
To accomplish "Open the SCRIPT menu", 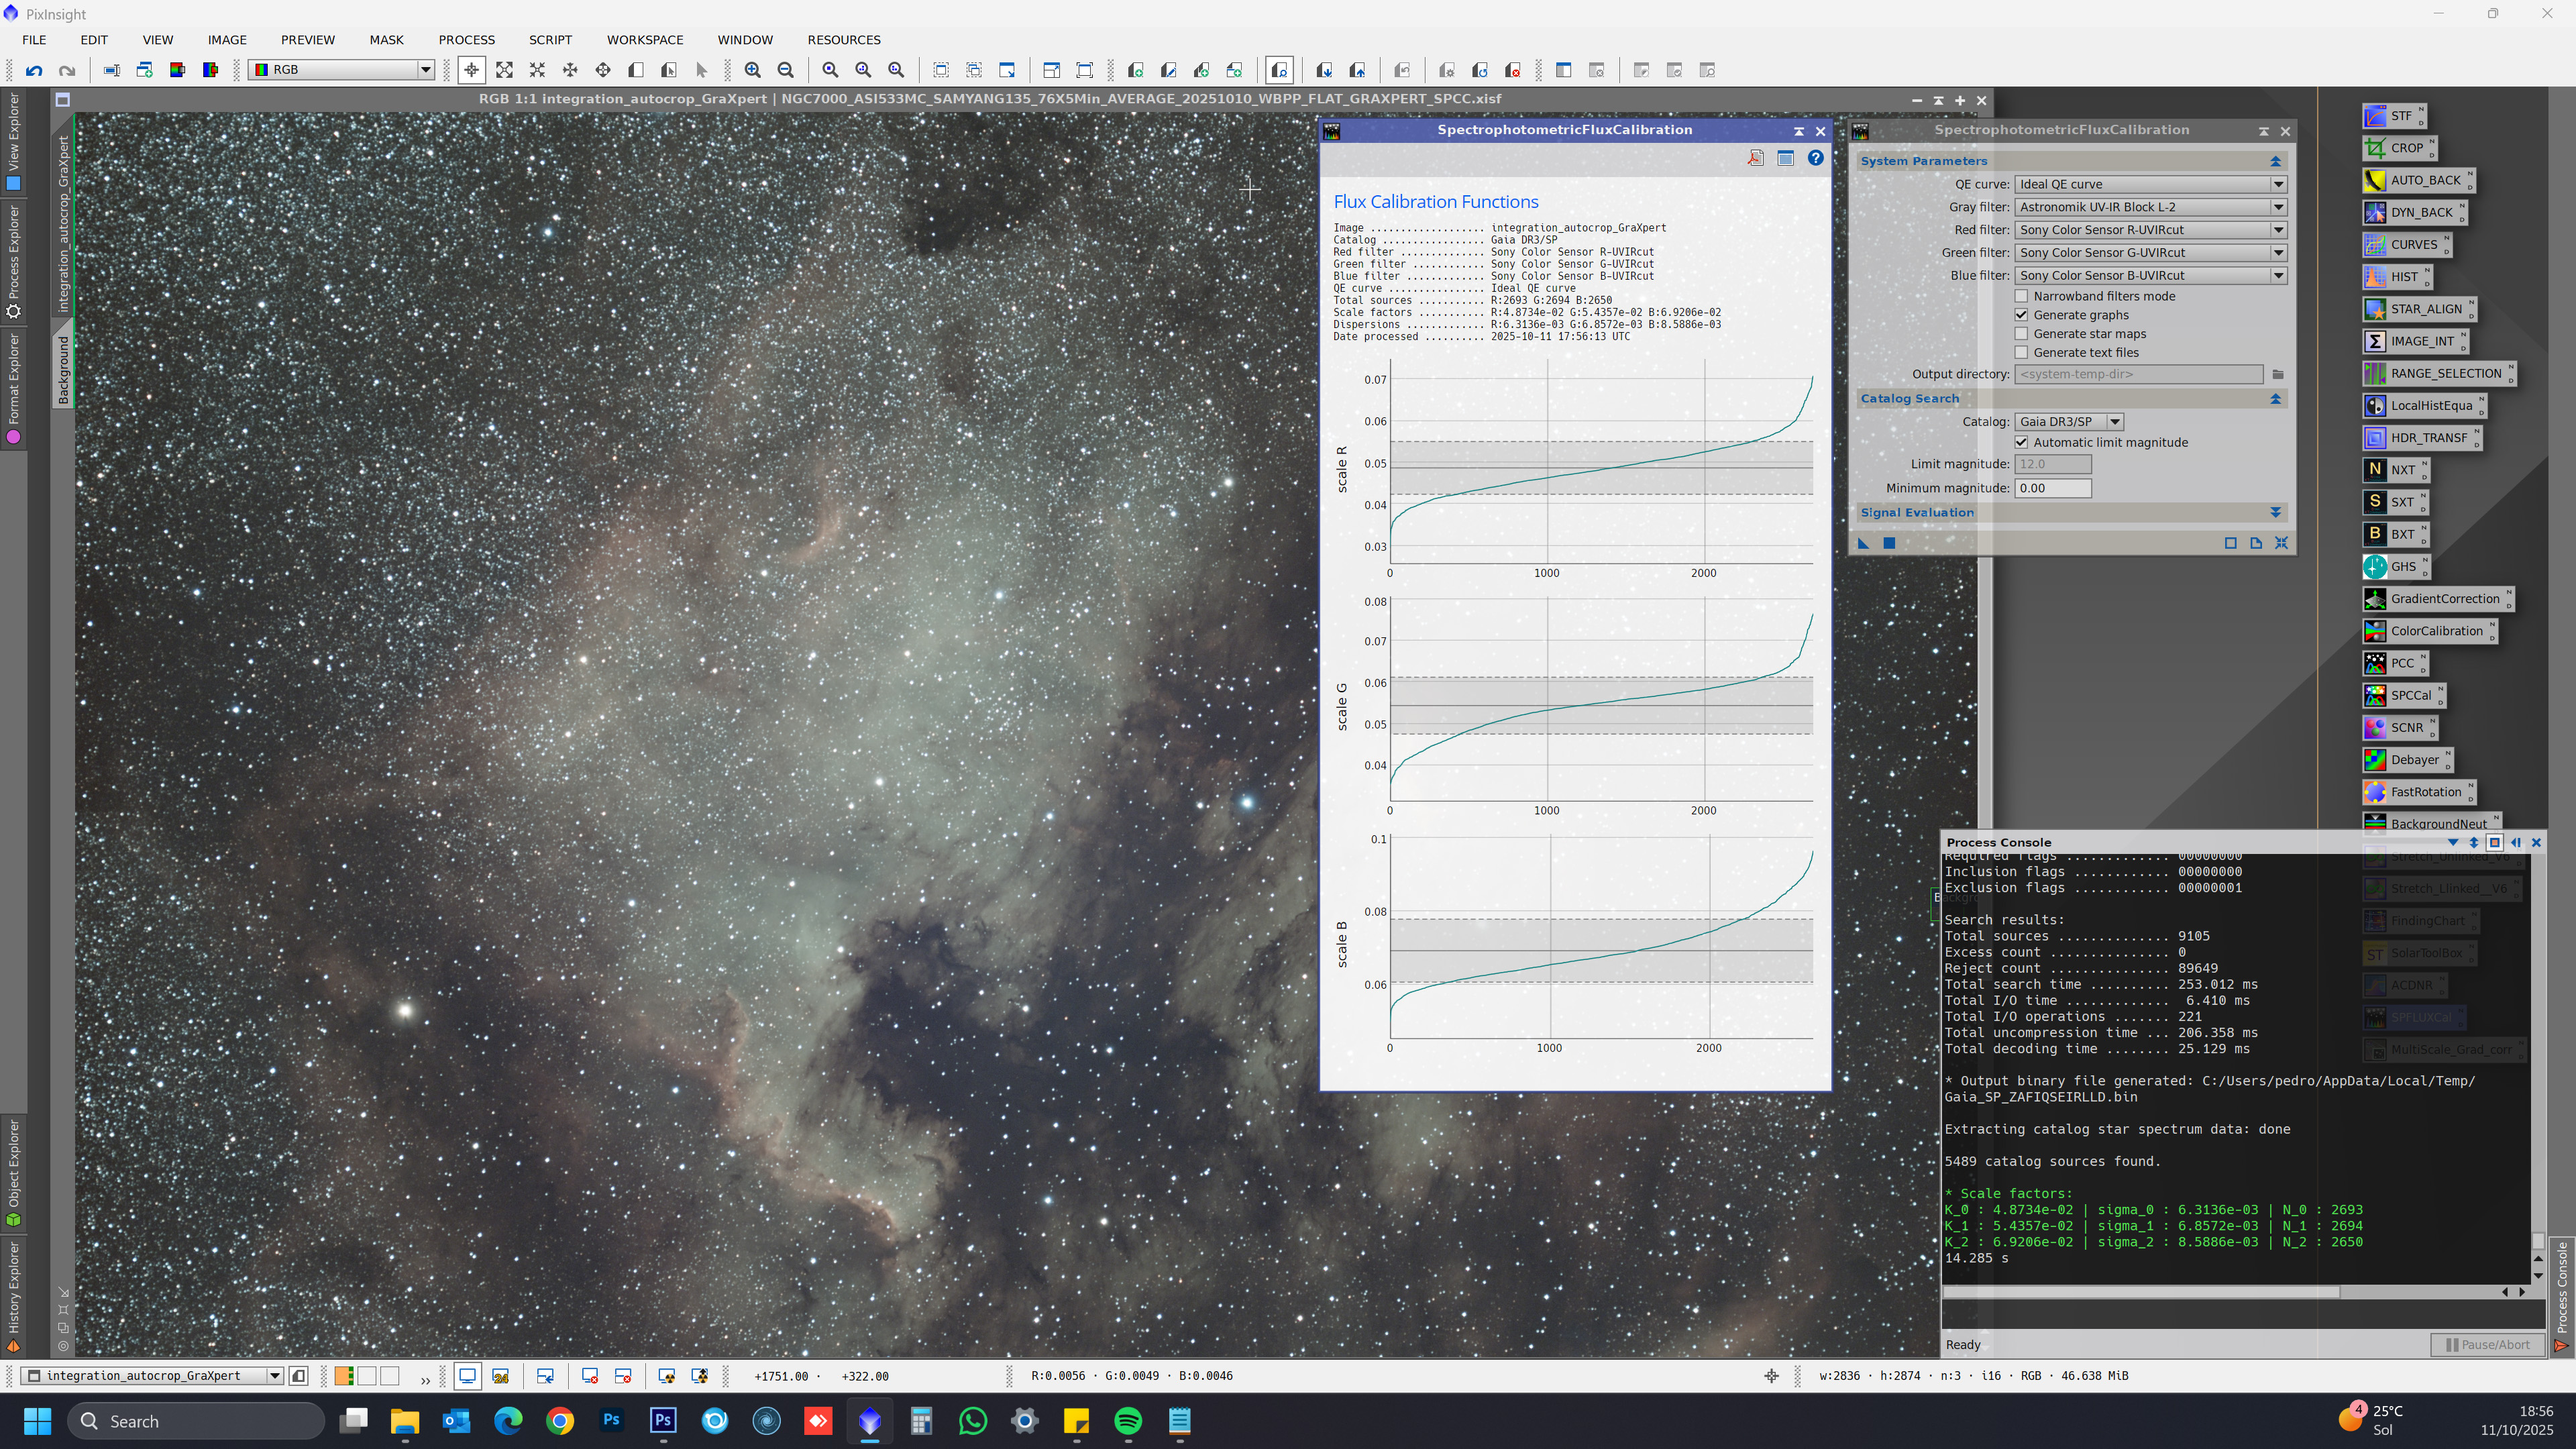I will click(550, 40).
